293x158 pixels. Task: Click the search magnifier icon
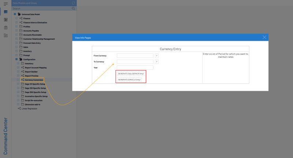[74, 8]
